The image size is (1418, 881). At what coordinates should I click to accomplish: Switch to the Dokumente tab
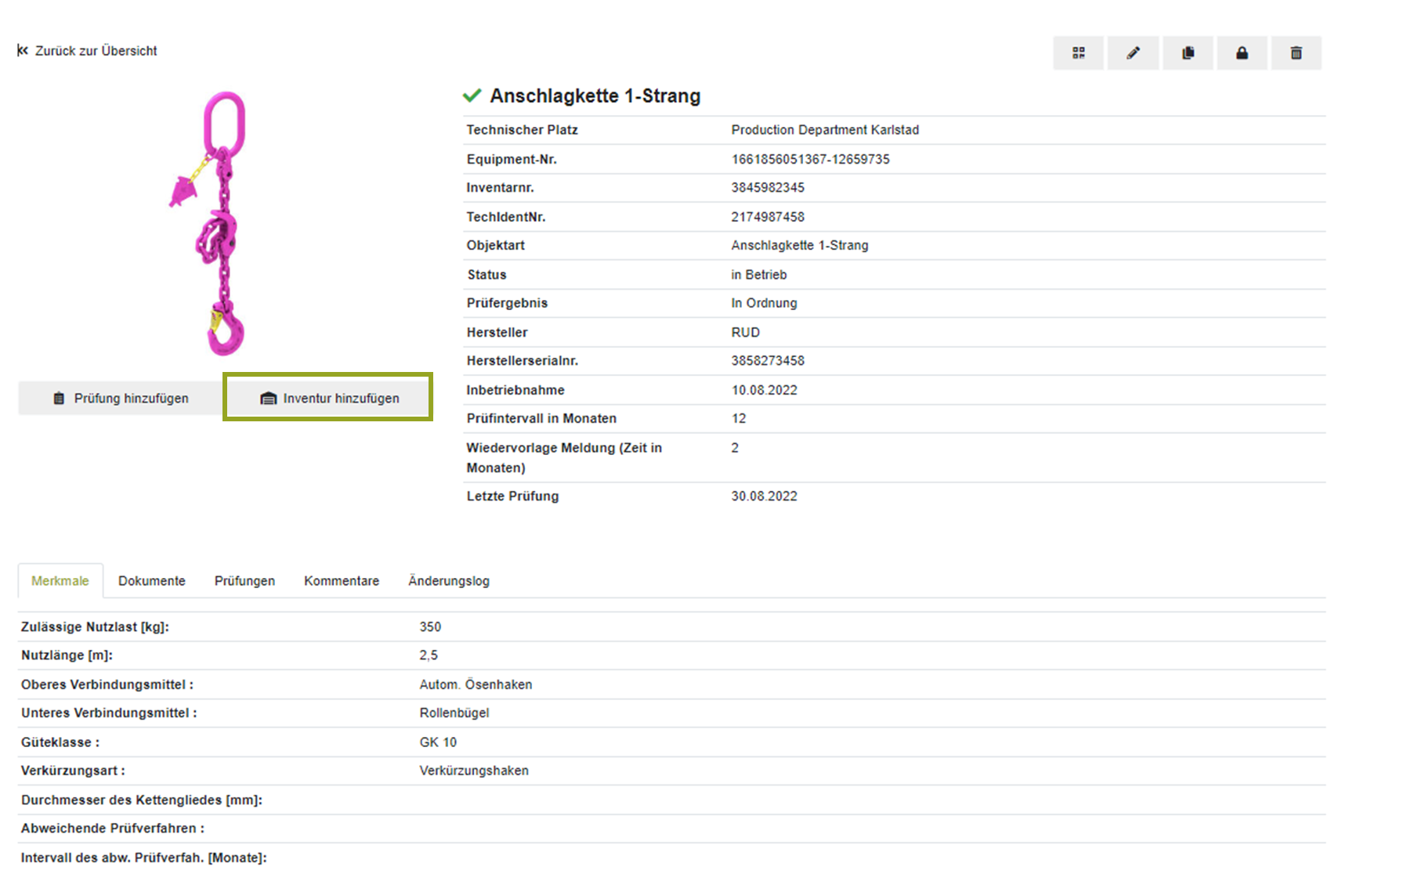(152, 581)
